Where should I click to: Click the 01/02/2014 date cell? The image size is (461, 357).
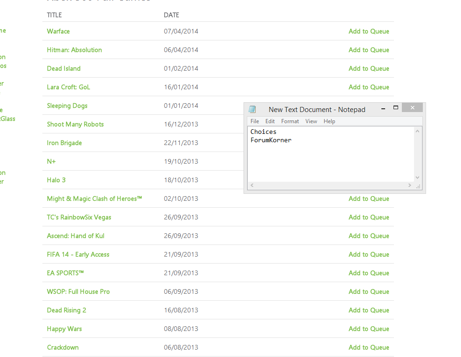[181, 68]
